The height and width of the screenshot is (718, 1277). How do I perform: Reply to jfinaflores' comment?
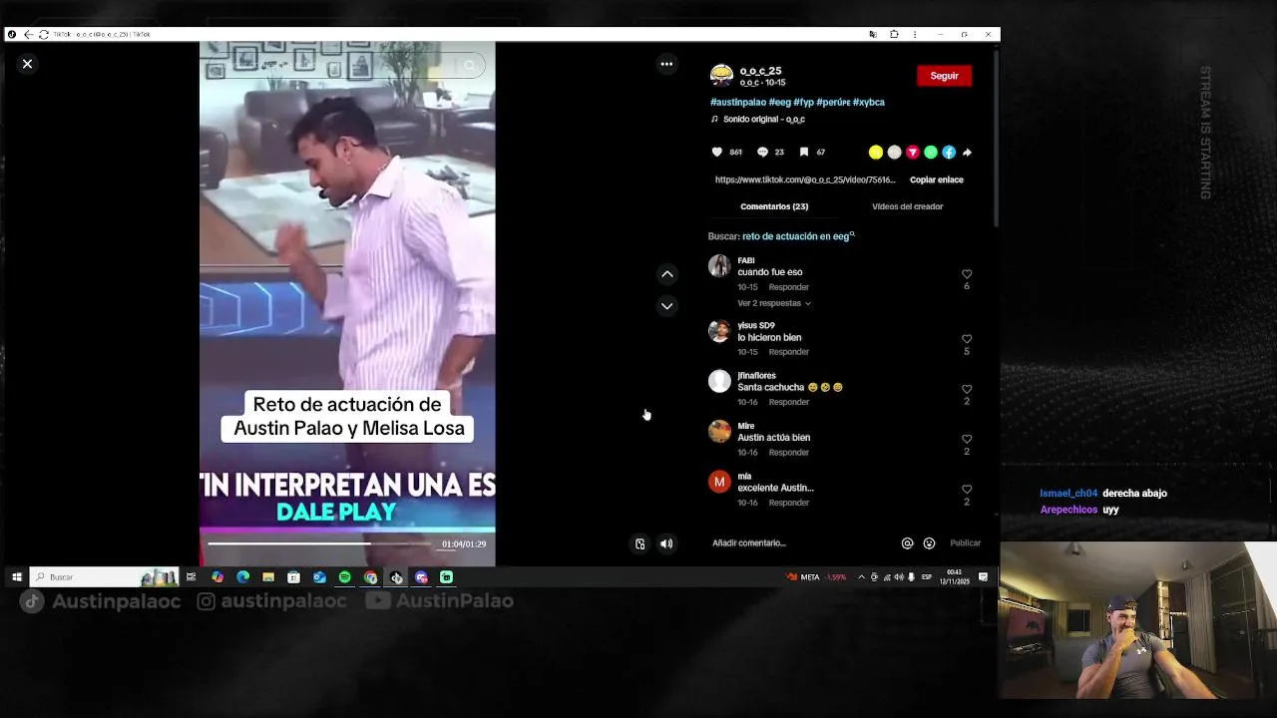click(x=788, y=402)
